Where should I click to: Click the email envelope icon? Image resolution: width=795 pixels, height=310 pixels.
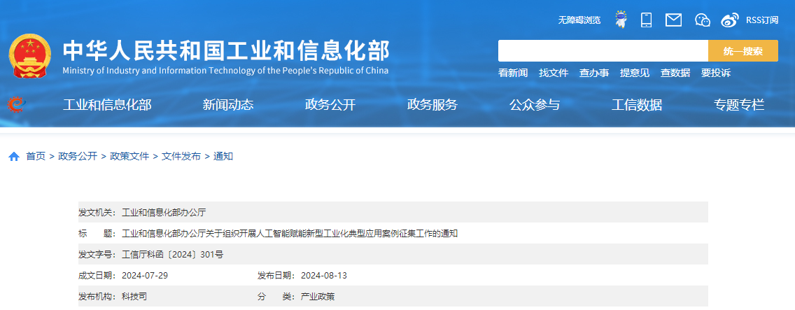pos(673,20)
